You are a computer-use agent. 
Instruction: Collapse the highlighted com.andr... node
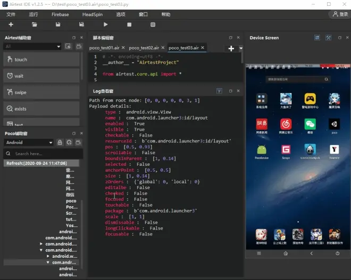click(48, 262)
